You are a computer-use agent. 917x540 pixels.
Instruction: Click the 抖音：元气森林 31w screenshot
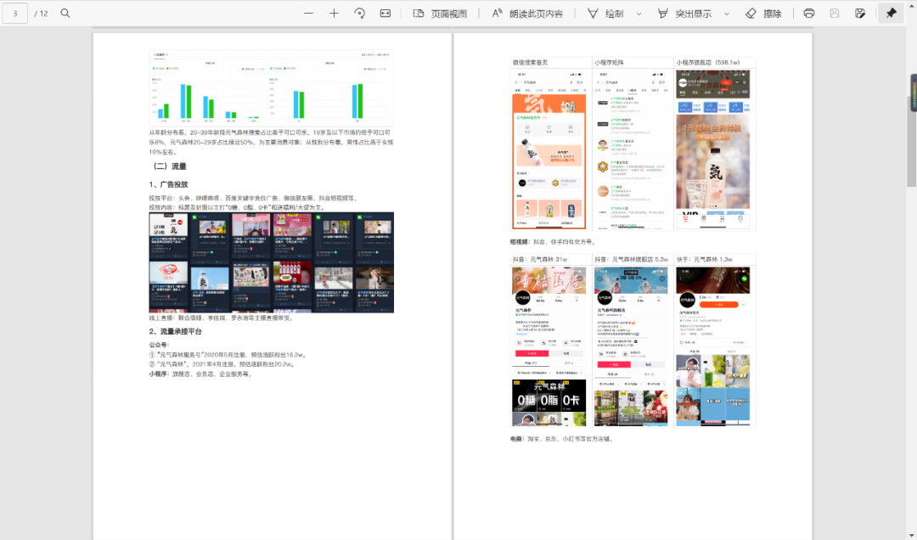[549, 346]
